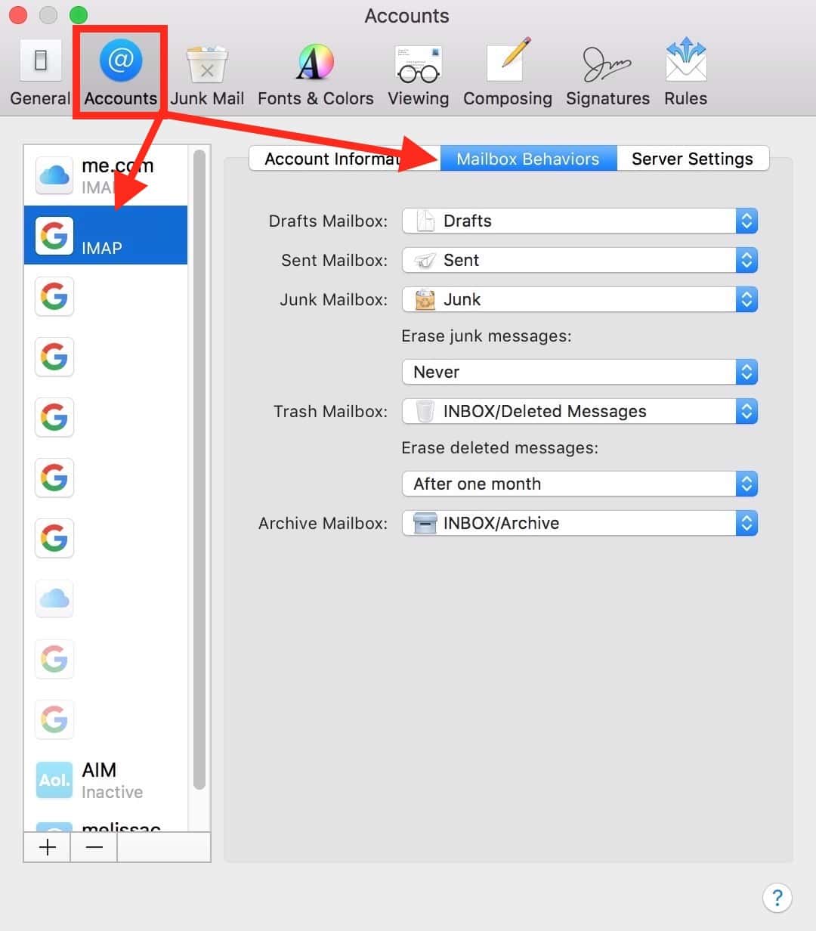Open Fonts & Colors preferences
Image resolution: width=816 pixels, height=931 pixels.
(315, 72)
